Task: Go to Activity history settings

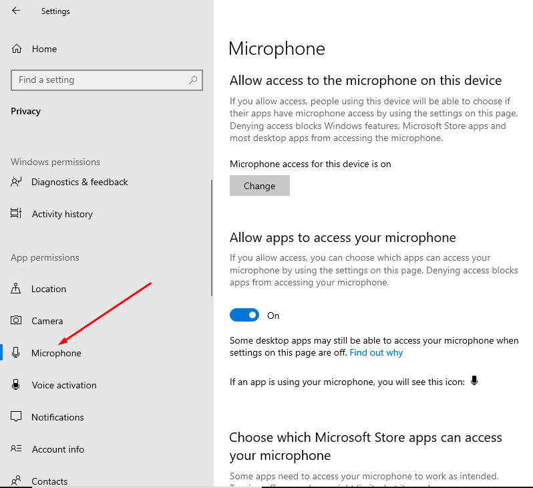Action: 62,214
